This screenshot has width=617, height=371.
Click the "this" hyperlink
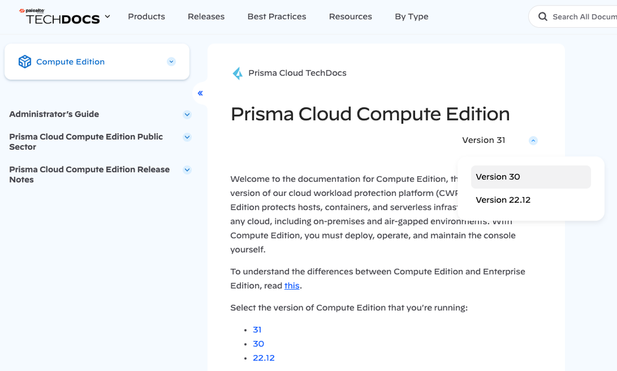292,285
